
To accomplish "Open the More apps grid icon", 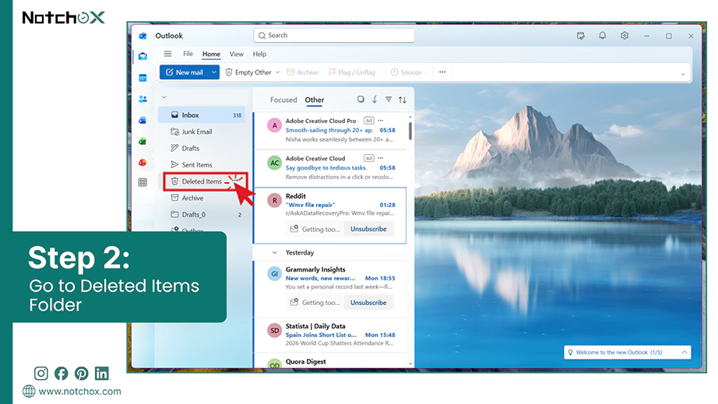I will 143,182.
